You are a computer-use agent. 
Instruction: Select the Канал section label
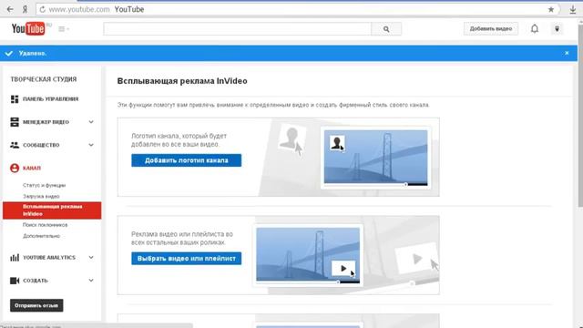click(32, 168)
